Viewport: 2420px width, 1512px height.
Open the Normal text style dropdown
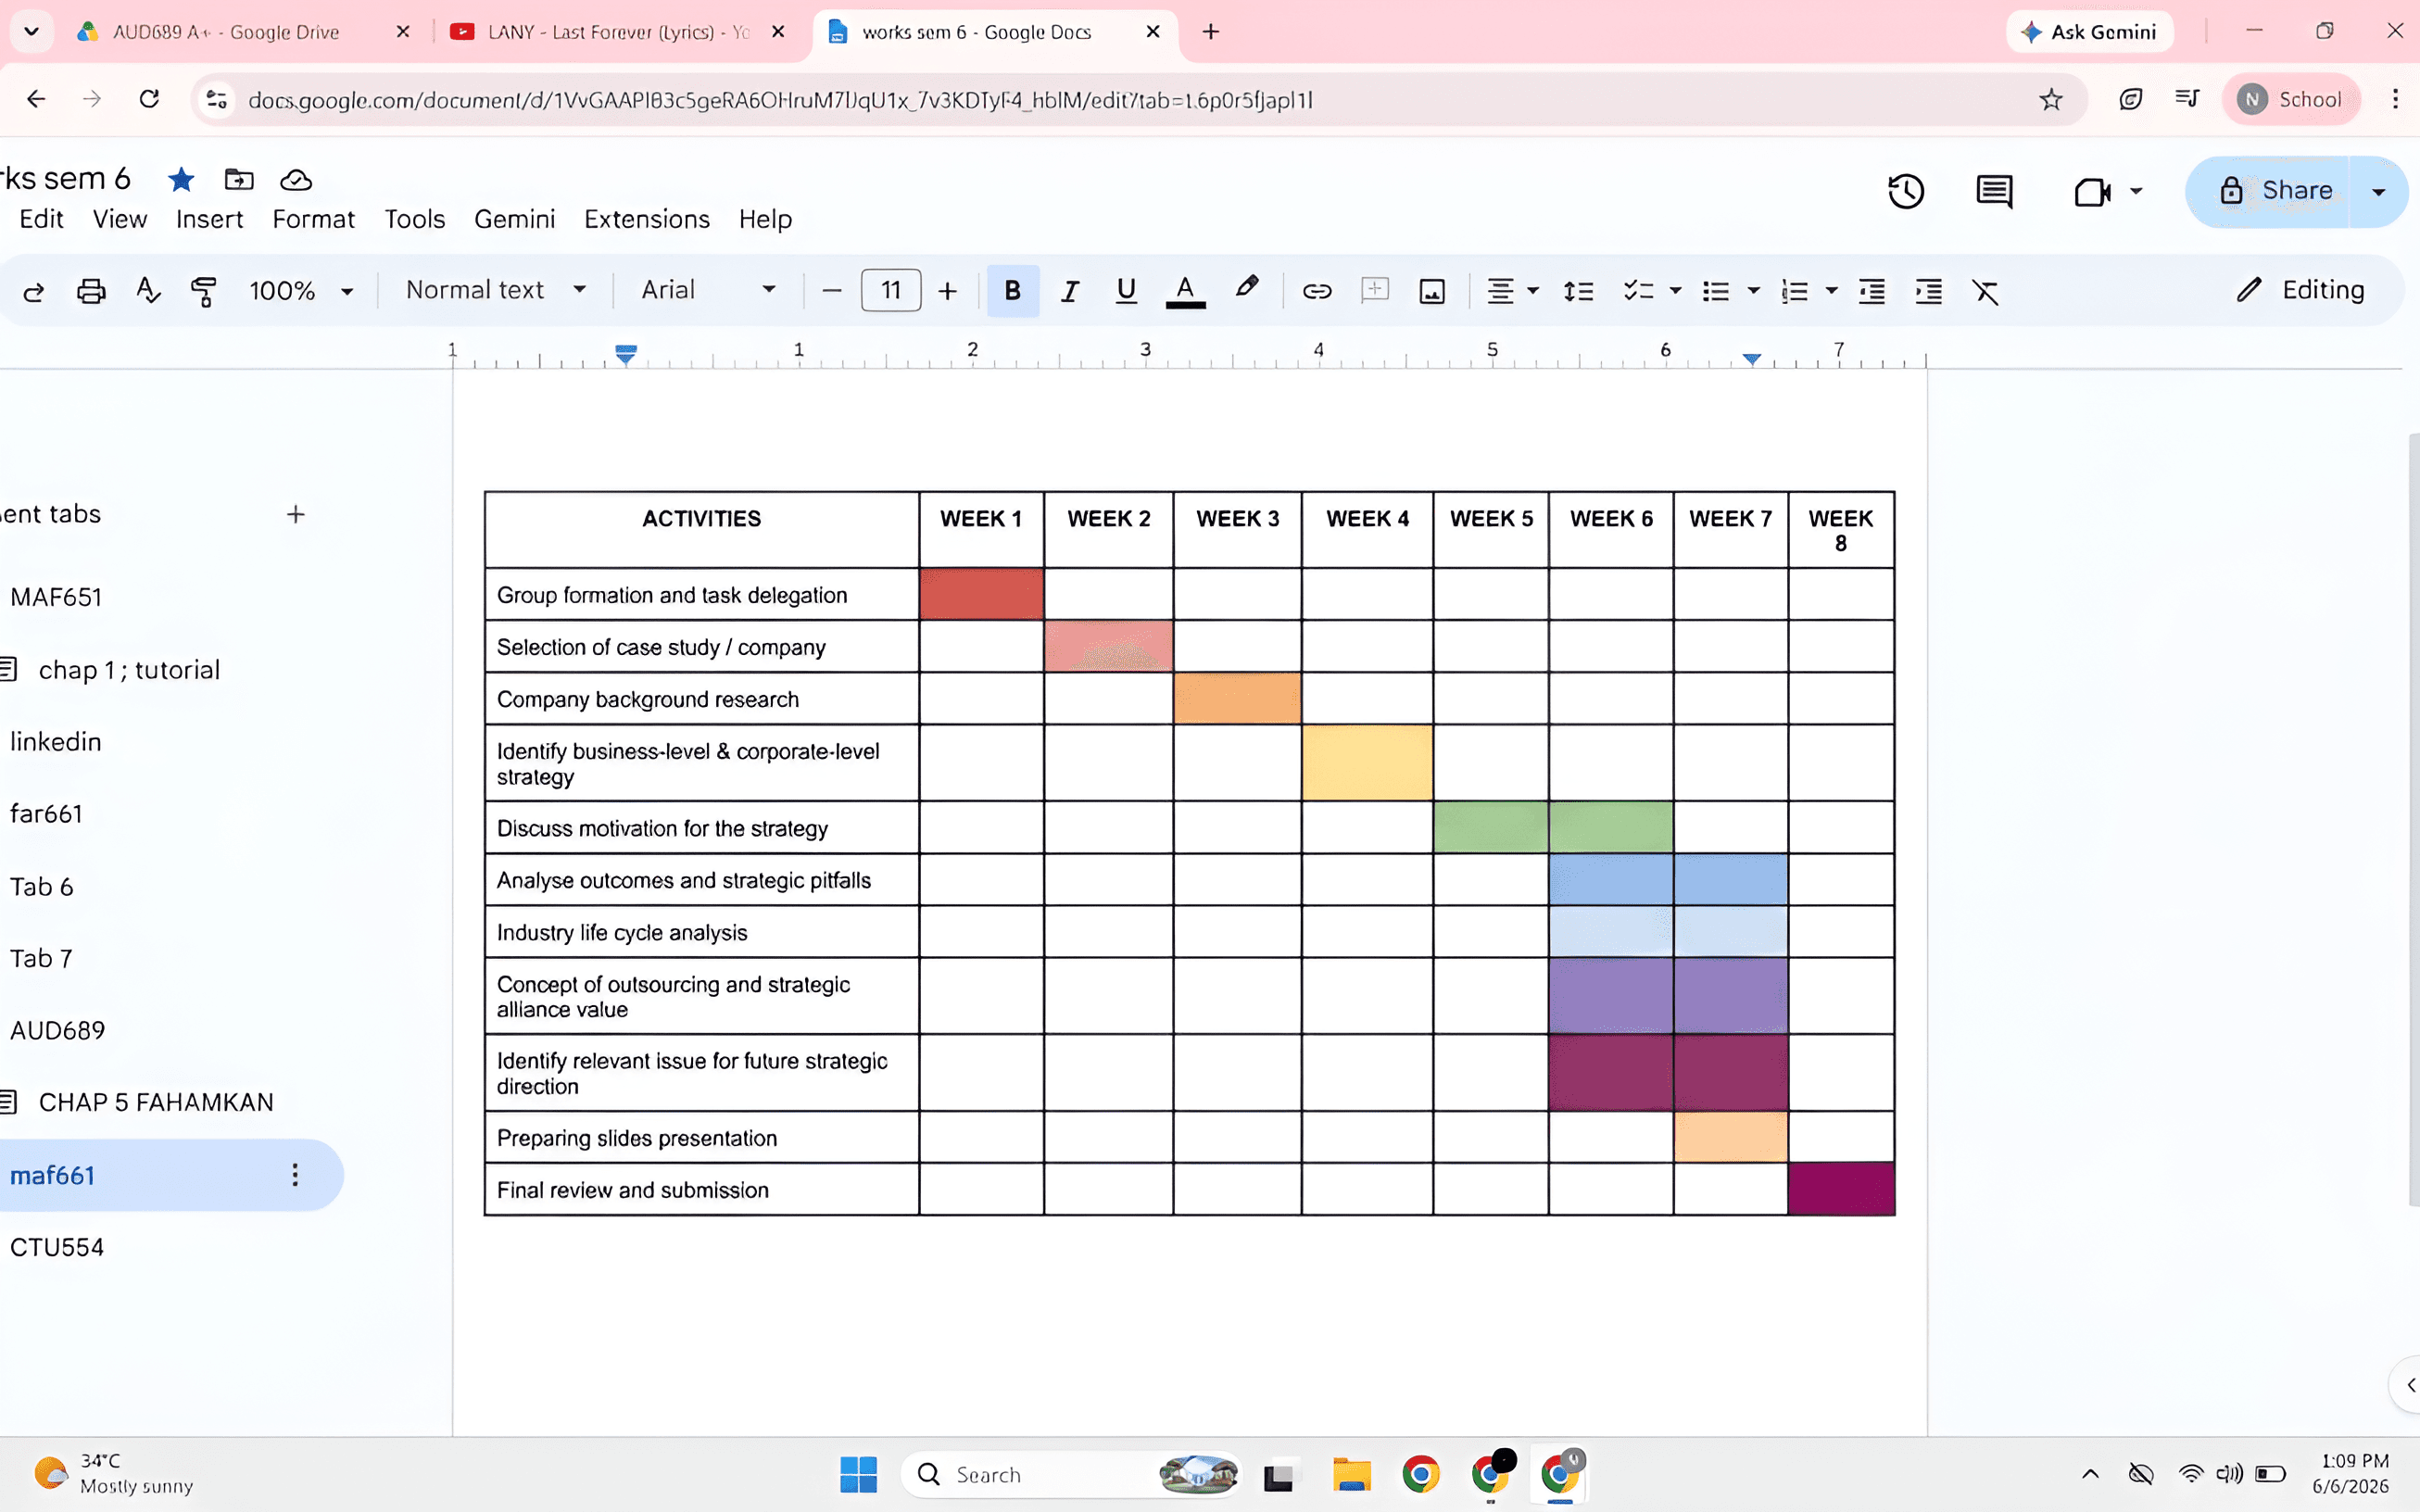pos(495,290)
